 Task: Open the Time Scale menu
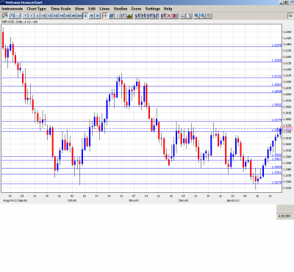coord(60,9)
